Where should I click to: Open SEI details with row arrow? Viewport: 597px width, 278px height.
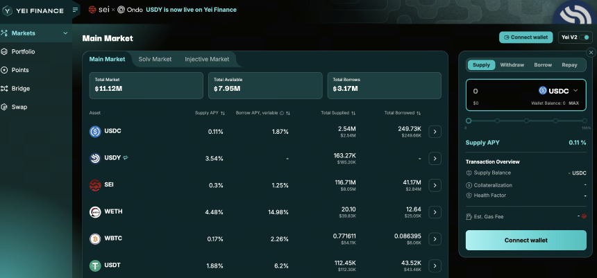coord(435,185)
